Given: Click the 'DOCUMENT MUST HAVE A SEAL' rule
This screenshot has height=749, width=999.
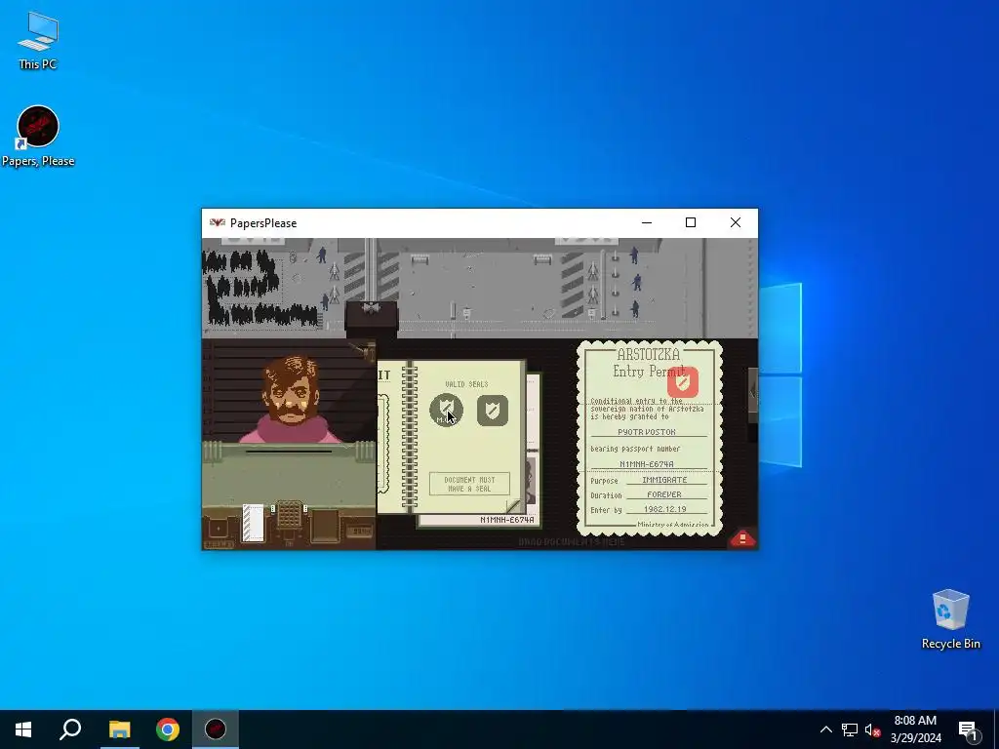Looking at the screenshot, I should click(x=469, y=484).
